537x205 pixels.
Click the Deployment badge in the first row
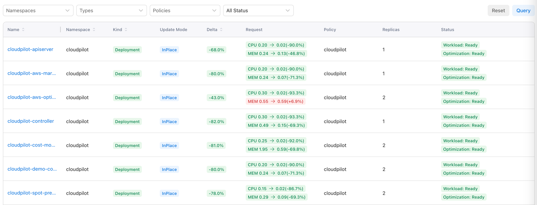coord(127,50)
